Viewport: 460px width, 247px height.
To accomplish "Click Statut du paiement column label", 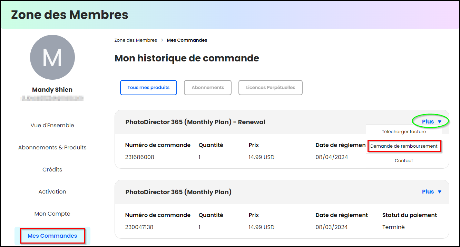I will tap(410, 215).
